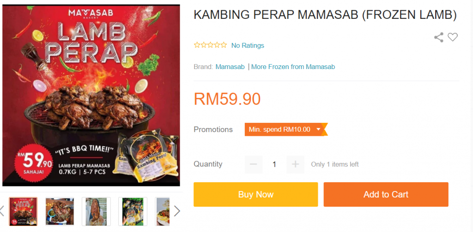Screen dimensions: 473x232
Task: Select the second thumbnail of grilled lamb
Action: [x=60, y=212]
